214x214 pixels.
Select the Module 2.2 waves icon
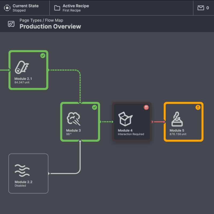[x=22, y=170]
